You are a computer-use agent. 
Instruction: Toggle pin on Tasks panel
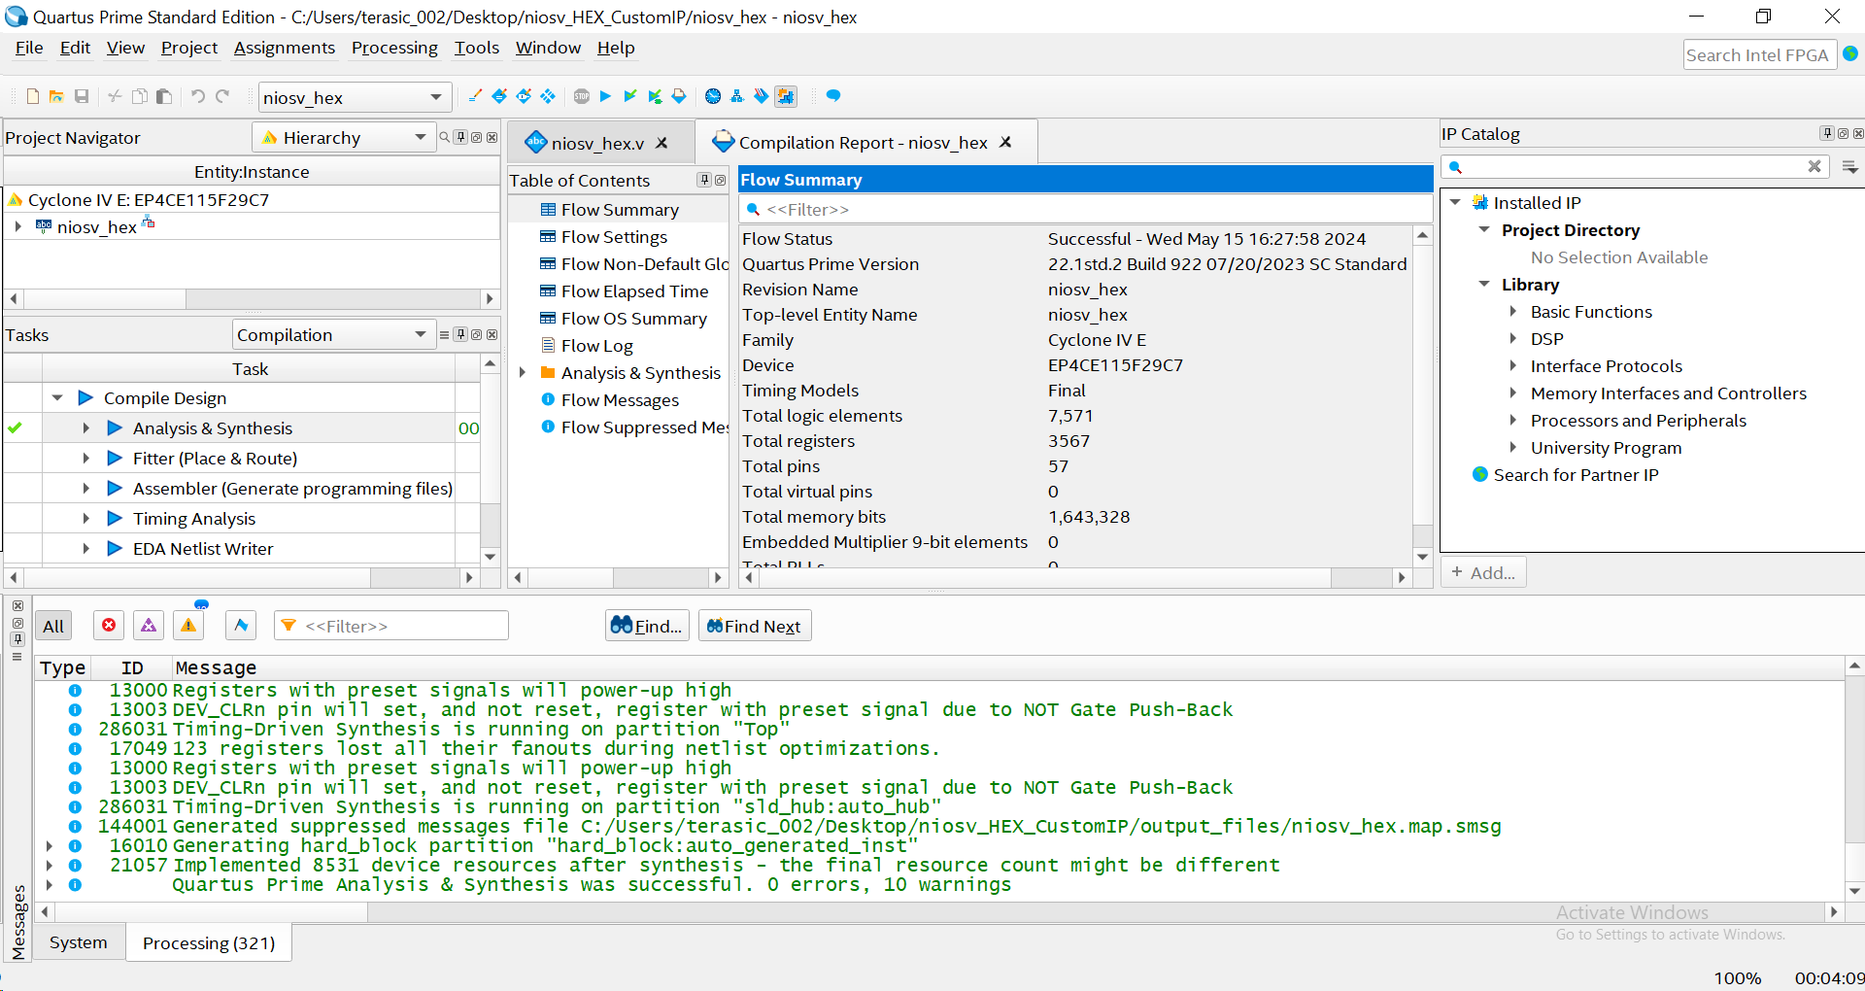[461, 335]
